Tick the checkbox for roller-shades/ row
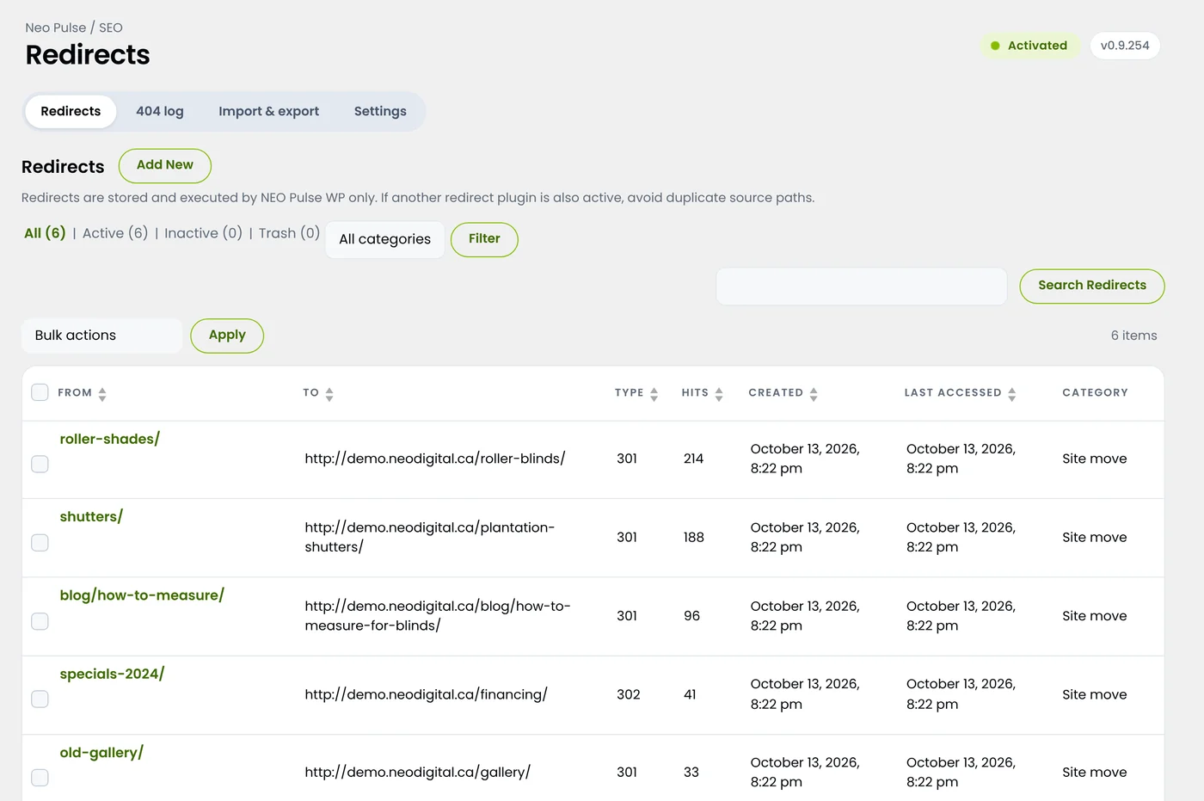 (40, 465)
